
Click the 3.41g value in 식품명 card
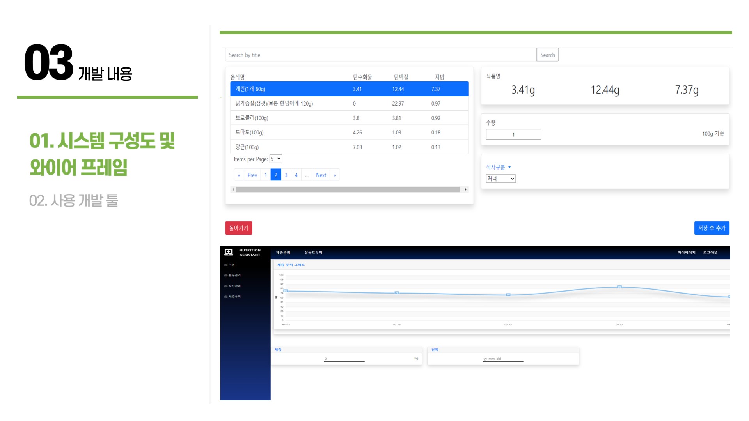[523, 90]
